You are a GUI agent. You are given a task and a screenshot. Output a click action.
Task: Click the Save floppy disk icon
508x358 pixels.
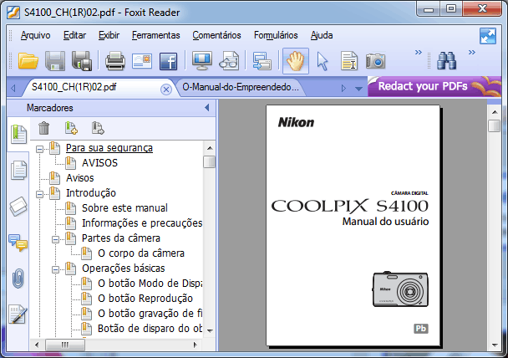[55, 61]
